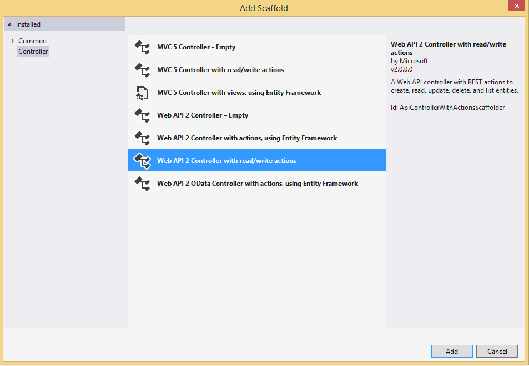The image size is (529, 366).
Task: Select the Common category
Action: (32, 41)
